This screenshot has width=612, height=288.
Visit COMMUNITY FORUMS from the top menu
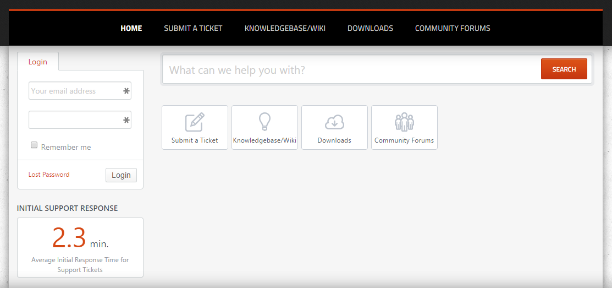tap(453, 28)
